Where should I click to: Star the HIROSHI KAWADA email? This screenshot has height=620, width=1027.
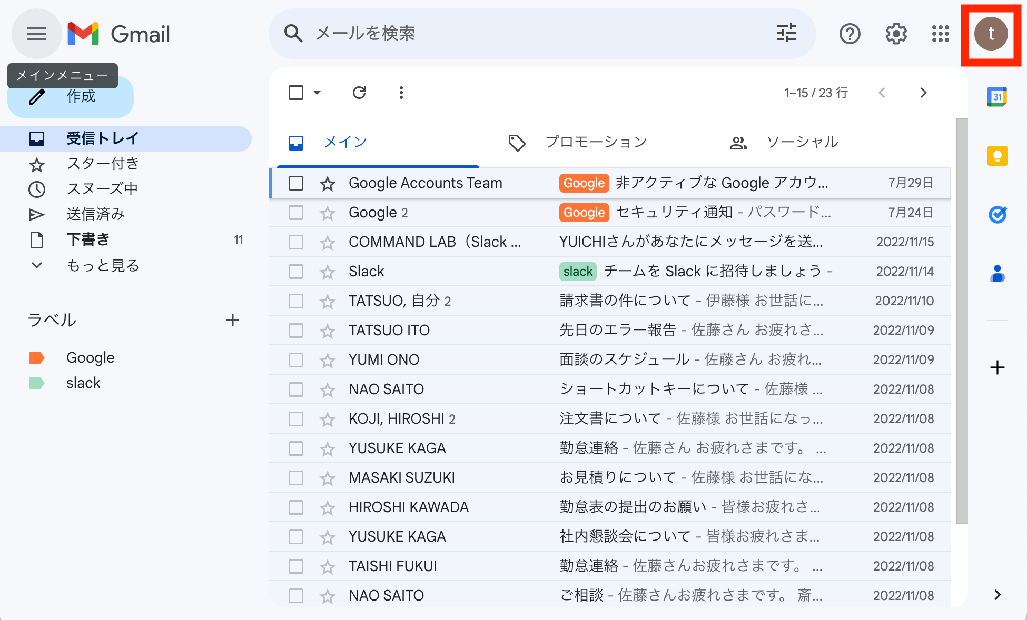pos(328,508)
